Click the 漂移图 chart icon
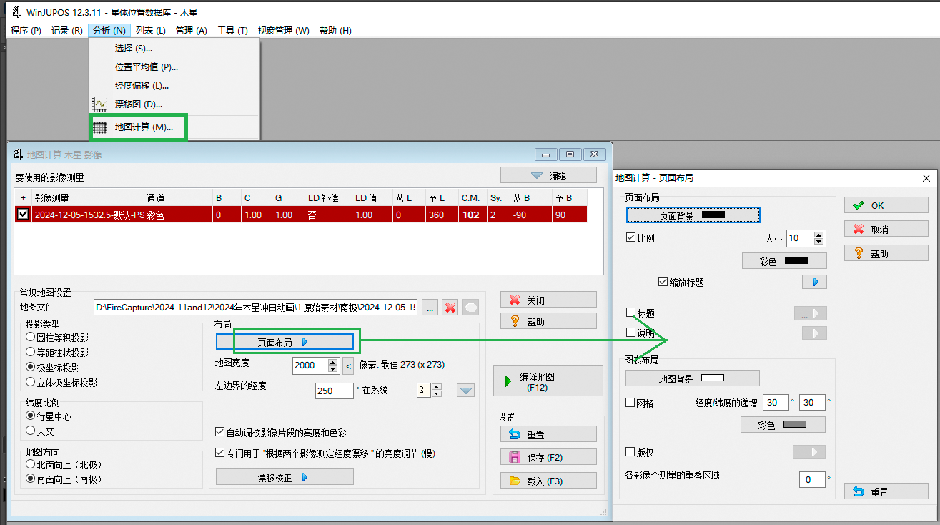Image resolution: width=940 pixels, height=525 pixels. 100,104
